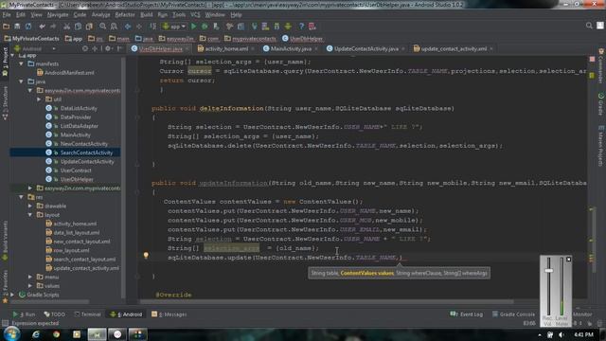Open the TODO tool window
Image resolution: width=606 pixels, height=341 pixels.
tap(55, 314)
